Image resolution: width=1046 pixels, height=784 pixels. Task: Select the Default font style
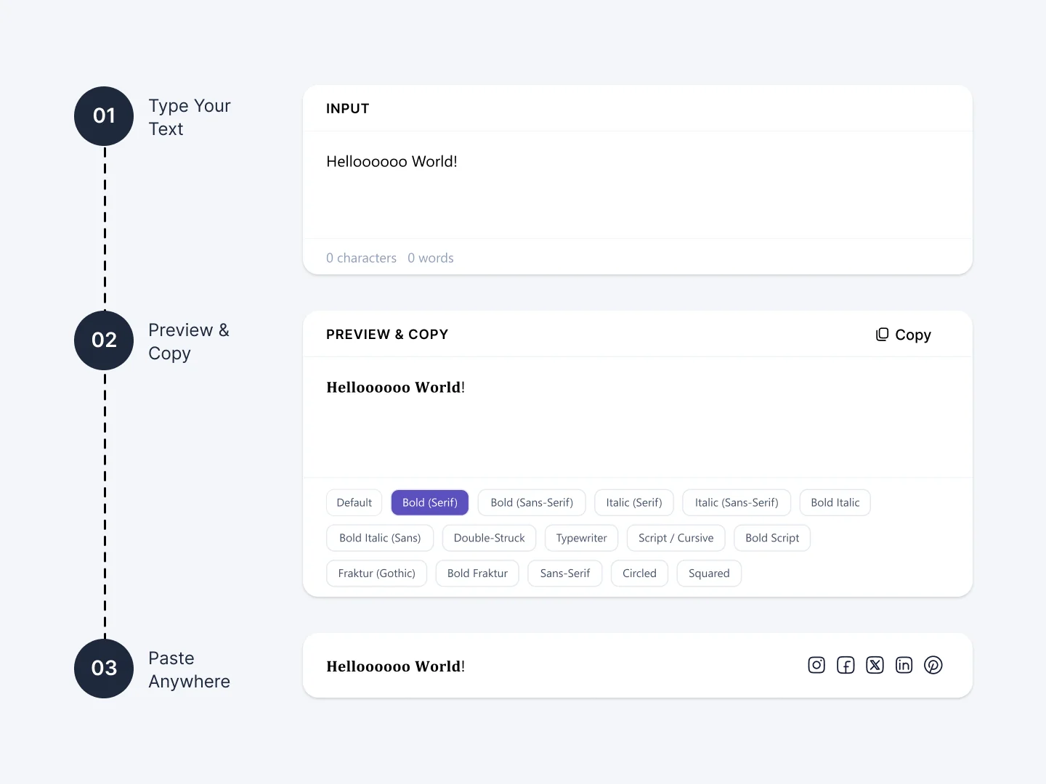(x=354, y=502)
